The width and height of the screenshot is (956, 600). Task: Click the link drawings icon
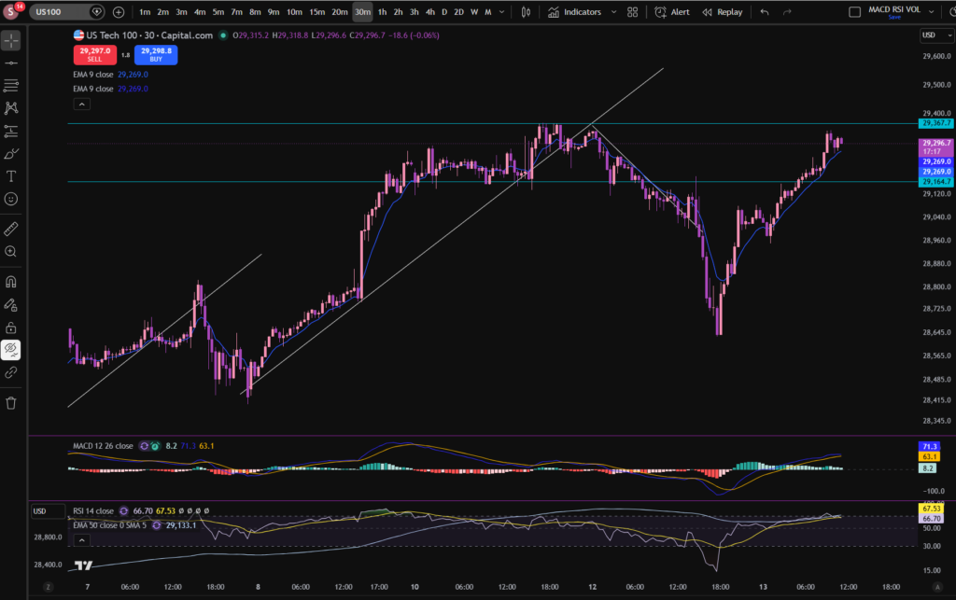(11, 373)
